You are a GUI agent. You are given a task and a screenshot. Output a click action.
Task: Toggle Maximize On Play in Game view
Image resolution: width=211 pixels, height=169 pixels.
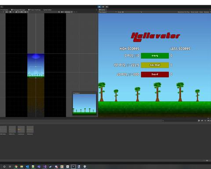pyautogui.click(x=184, y=12)
